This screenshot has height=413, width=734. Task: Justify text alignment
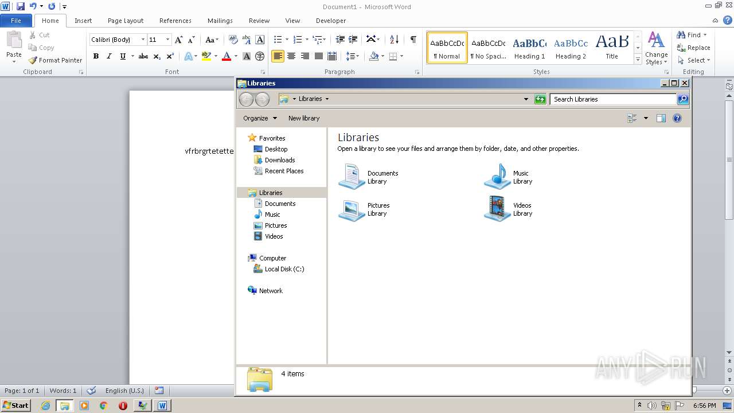click(318, 56)
